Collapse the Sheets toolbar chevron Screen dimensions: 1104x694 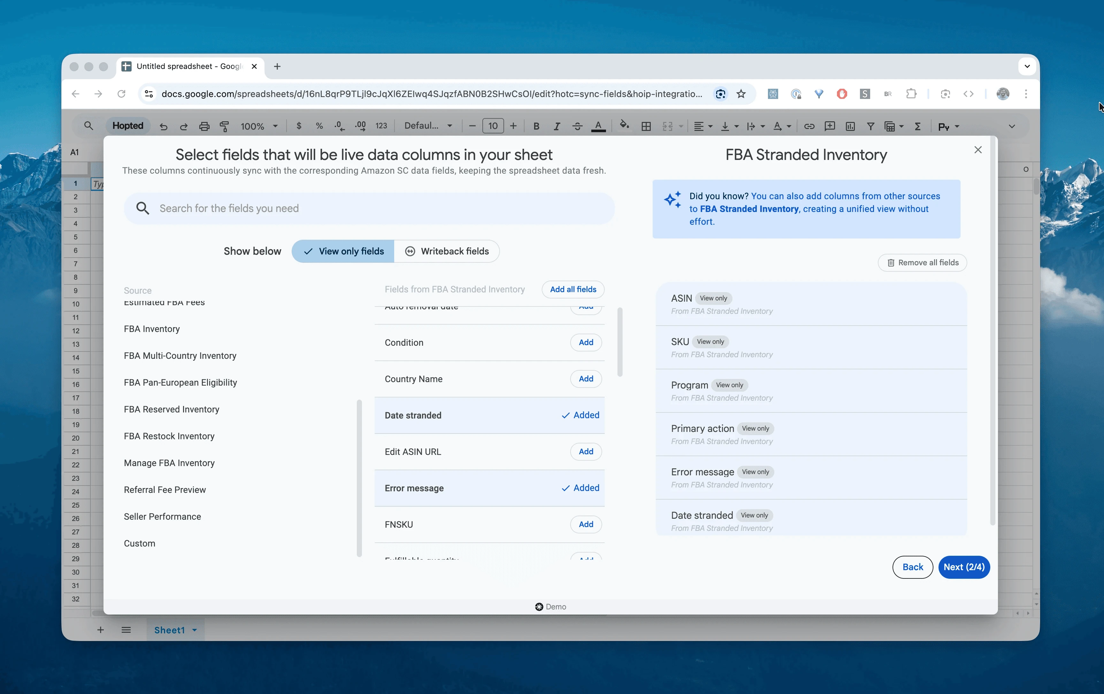coord(1011,126)
